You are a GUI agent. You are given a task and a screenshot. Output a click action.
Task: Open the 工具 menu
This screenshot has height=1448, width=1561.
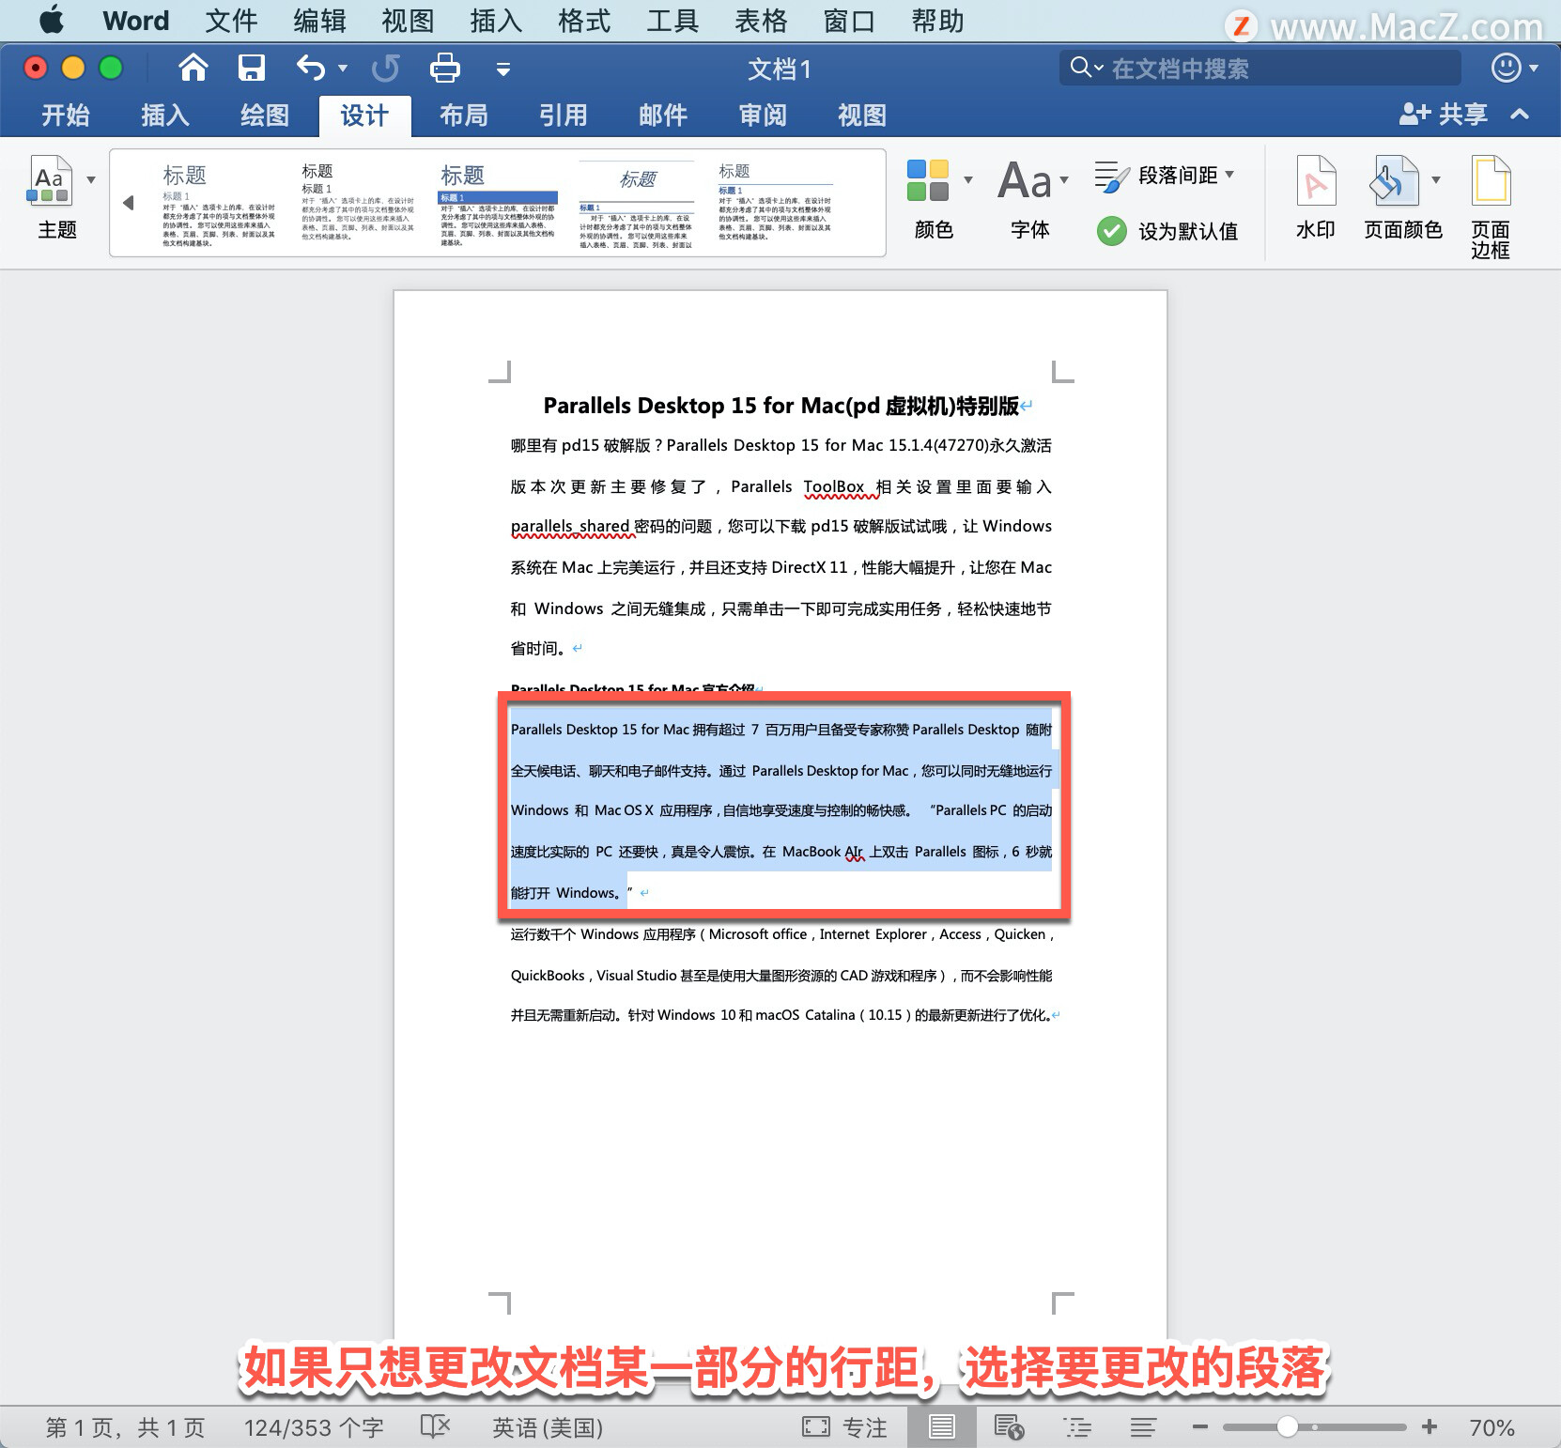click(x=672, y=21)
